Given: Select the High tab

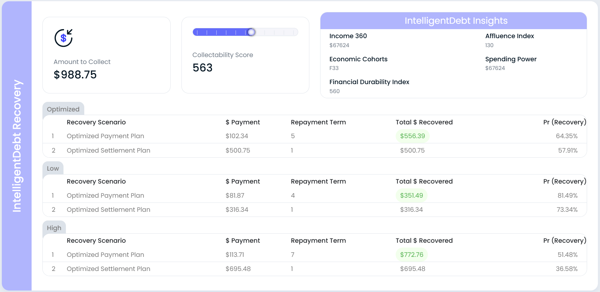Looking at the screenshot, I should [54, 228].
